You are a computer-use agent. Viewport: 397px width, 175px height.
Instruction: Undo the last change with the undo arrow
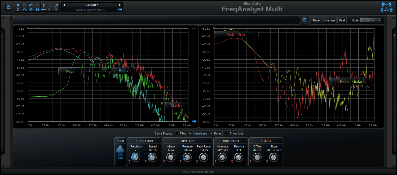tap(31, 5)
